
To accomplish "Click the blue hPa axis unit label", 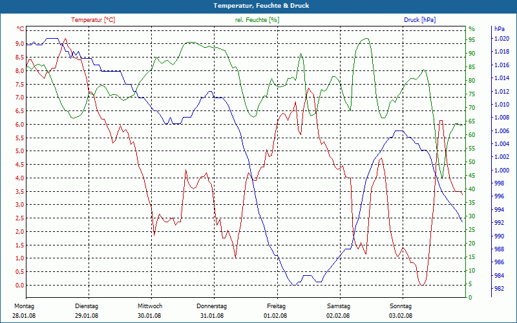I will (500, 29).
